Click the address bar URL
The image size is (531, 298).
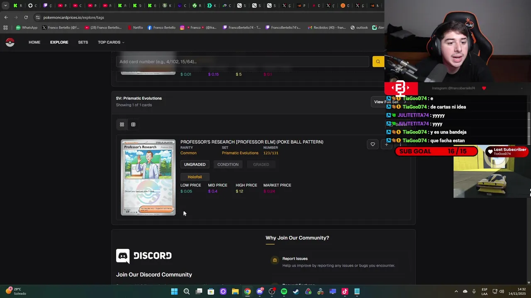tap(74, 17)
